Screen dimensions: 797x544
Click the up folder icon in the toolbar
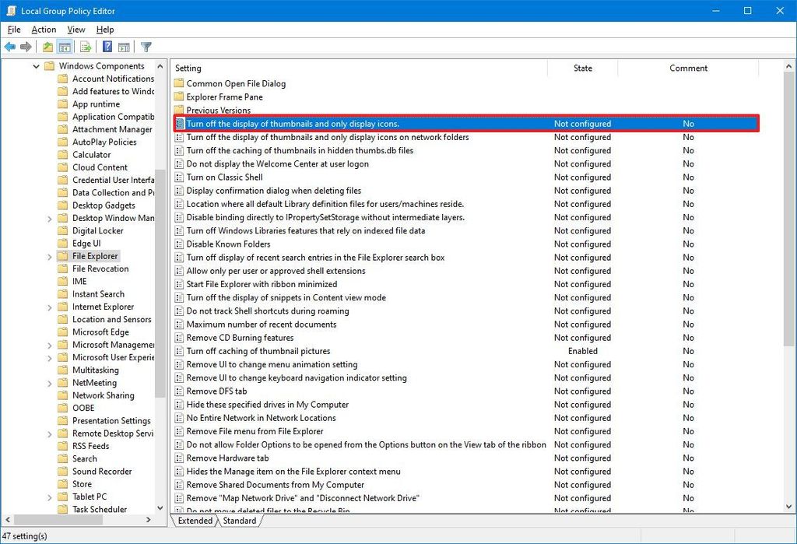(47, 47)
